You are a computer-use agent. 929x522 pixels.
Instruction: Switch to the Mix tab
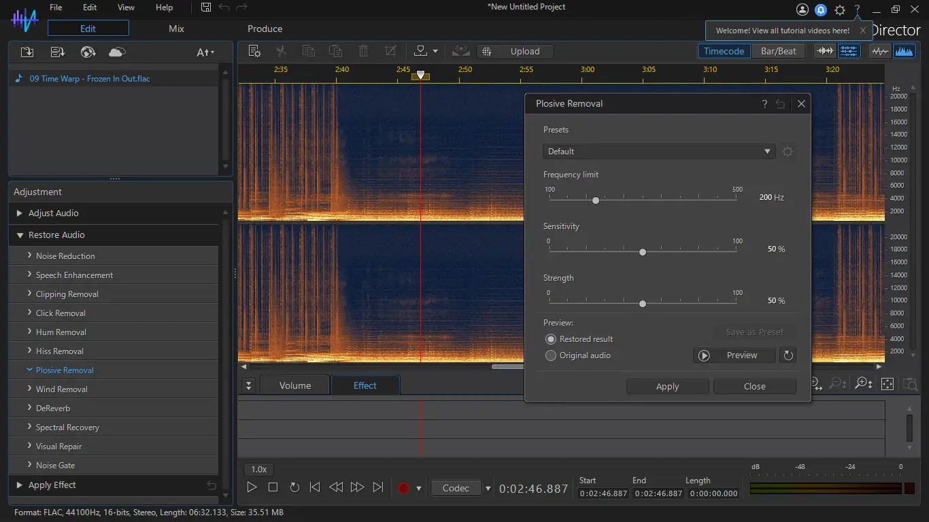pyautogui.click(x=176, y=29)
